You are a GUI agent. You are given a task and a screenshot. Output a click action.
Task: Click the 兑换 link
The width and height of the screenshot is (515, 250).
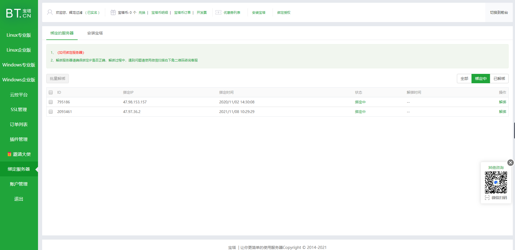click(x=142, y=13)
